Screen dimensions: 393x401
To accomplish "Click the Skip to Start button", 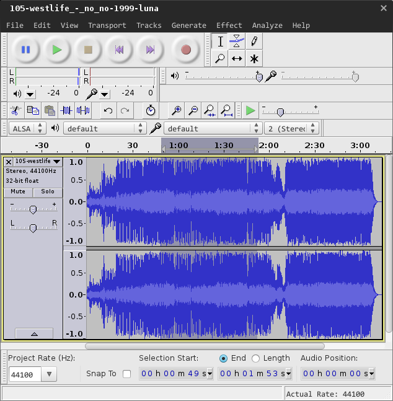I will click(119, 50).
